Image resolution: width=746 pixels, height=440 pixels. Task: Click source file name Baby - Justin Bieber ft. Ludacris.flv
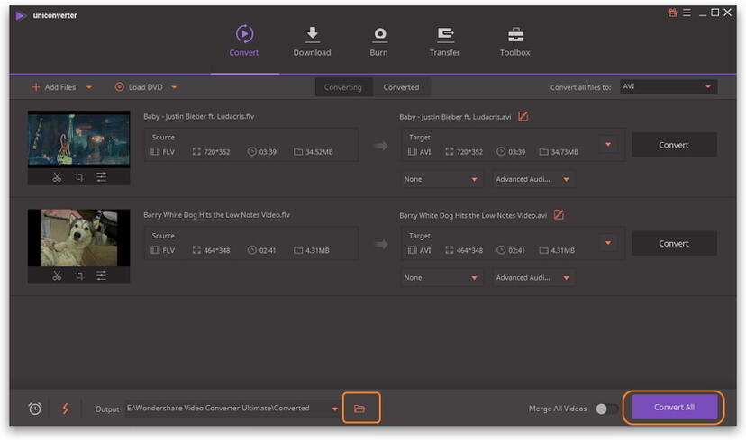click(x=199, y=116)
